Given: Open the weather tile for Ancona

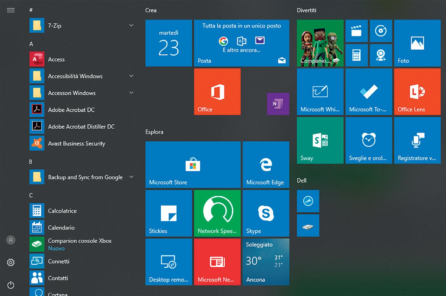Looking at the screenshot, I should (266, 262).
